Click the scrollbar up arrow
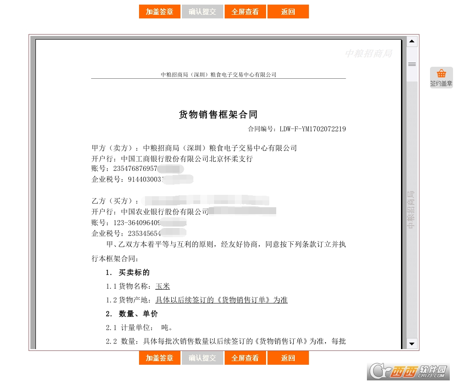Screen dimensions: 459x385 click(412, 41)
